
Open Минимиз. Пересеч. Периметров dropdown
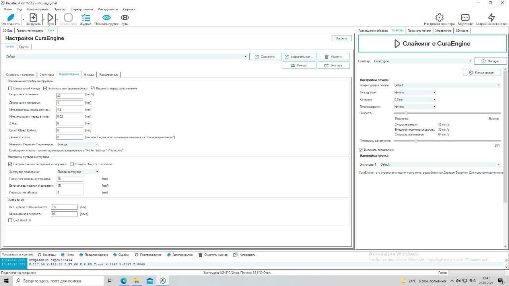point(78,144)
